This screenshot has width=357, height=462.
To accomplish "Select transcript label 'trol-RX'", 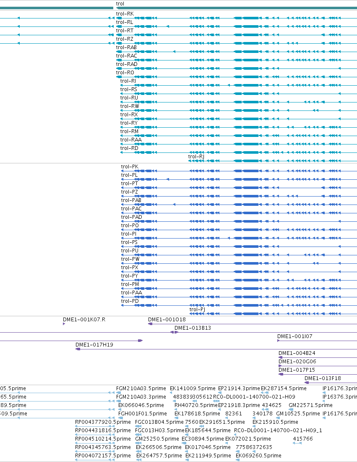I will [129, 115].
